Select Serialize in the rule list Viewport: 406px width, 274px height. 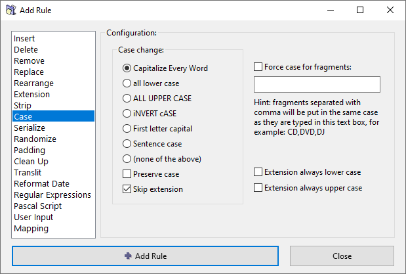(30, 128)
